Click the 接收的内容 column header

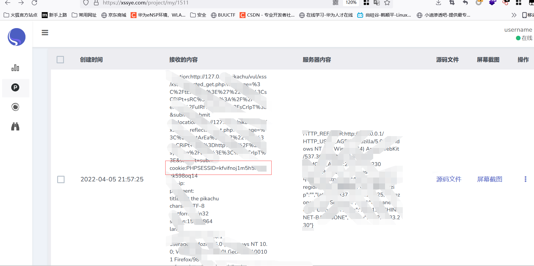tap(184, 60)
